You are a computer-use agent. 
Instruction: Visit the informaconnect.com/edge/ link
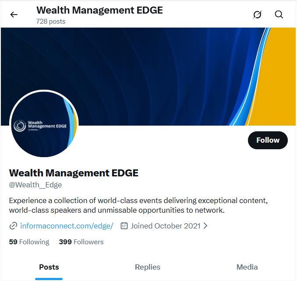pyautogui.click(x=67, y=226)
